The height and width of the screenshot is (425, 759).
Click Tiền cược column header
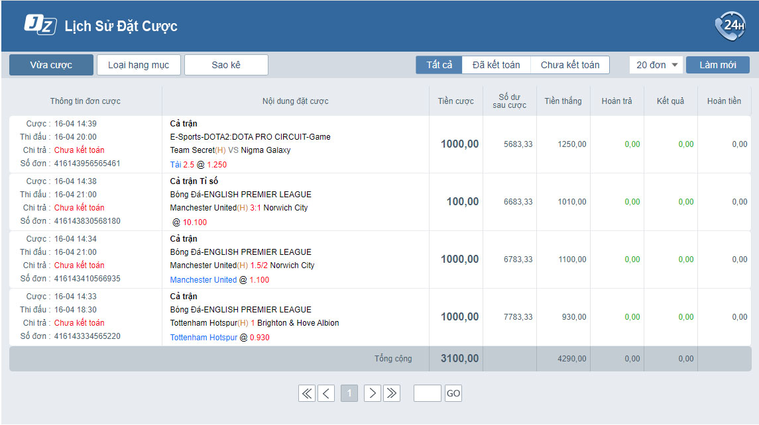point(456,101)
